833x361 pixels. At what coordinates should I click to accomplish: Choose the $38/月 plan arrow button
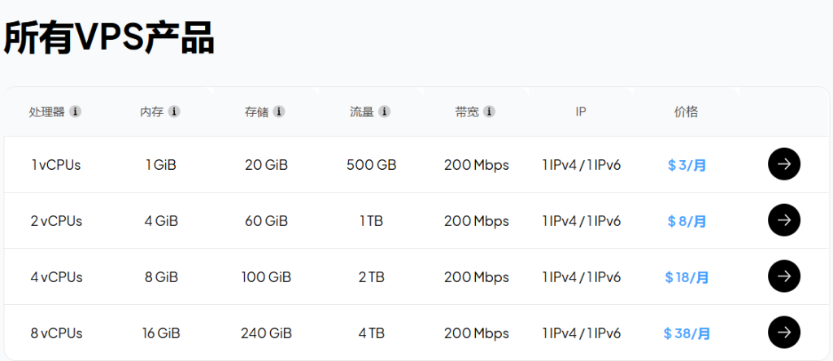tap(783, 333)
